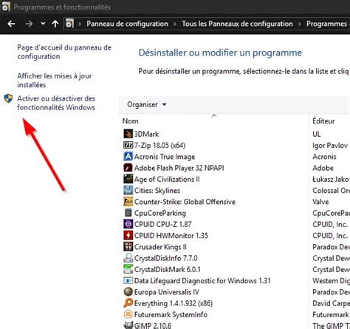350x329 pixels.
Task: Go back with the left arrow
Action: pos(11,24)
